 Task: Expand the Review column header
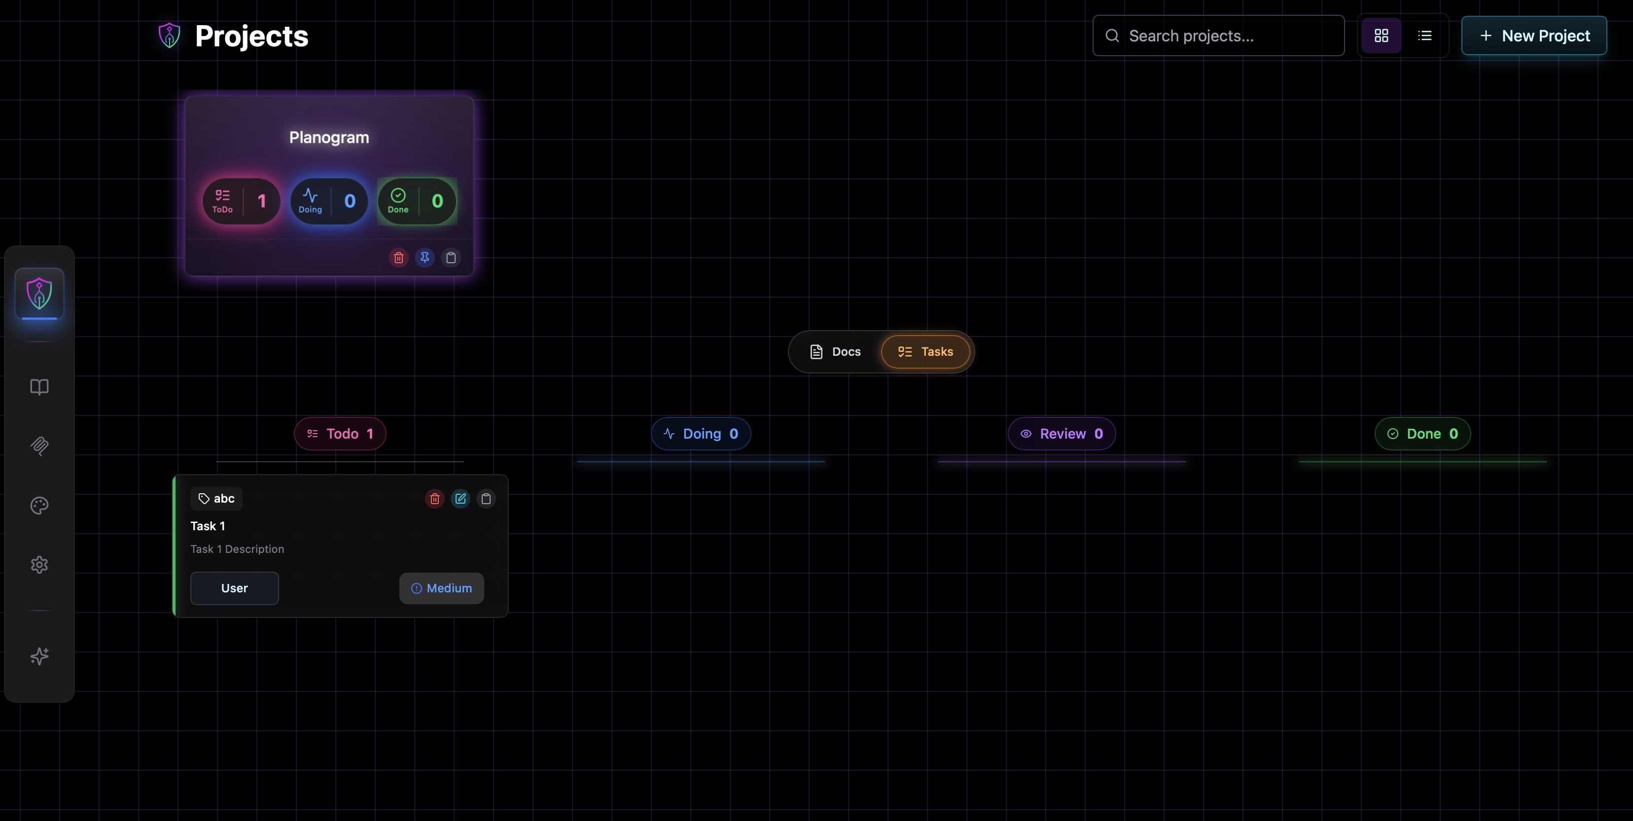click(1061, 433)
